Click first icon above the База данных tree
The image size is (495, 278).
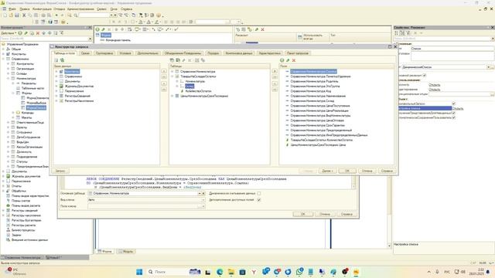(x=56, y=60)
